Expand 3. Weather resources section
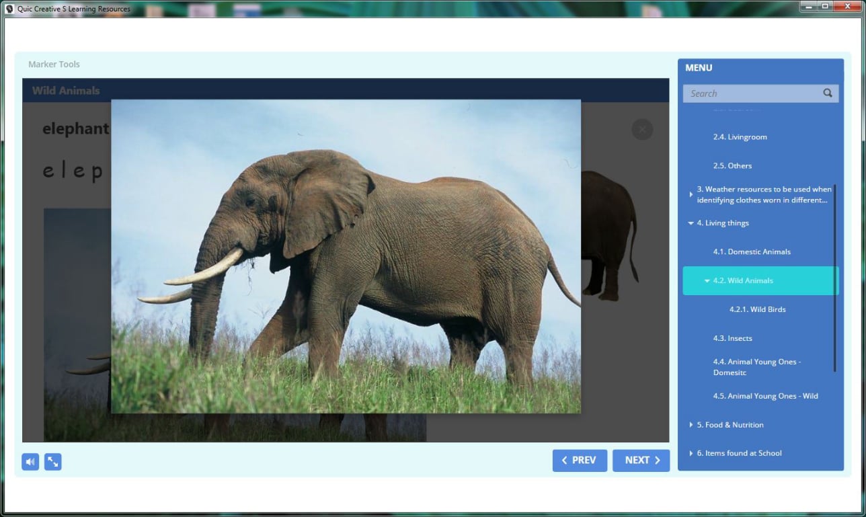Image resolution: width=866 pixels, height=517 pixels. 691,195
